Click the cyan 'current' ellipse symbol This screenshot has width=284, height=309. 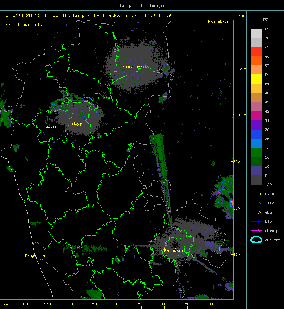coord(256,240)
